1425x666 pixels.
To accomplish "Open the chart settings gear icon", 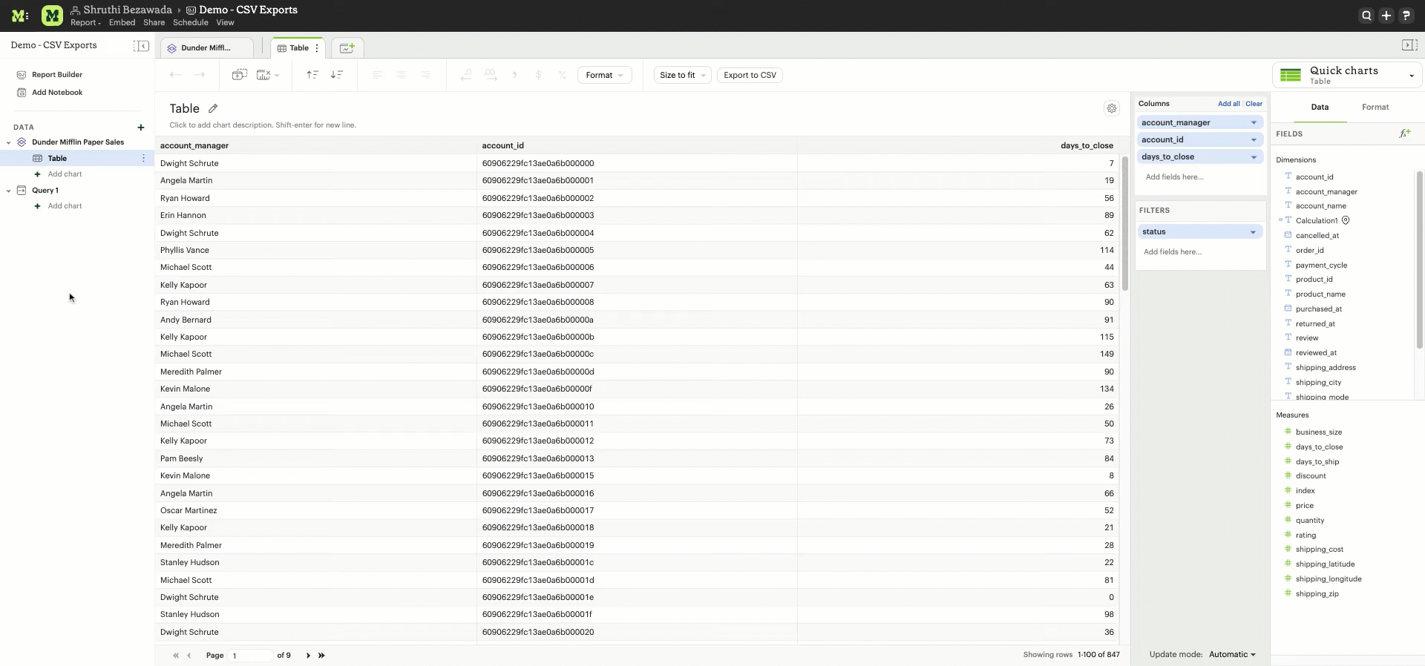I will coord(1111,108).
